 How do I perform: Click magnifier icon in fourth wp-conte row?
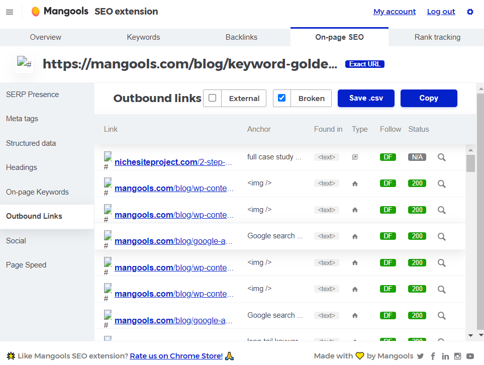(442, 290)
